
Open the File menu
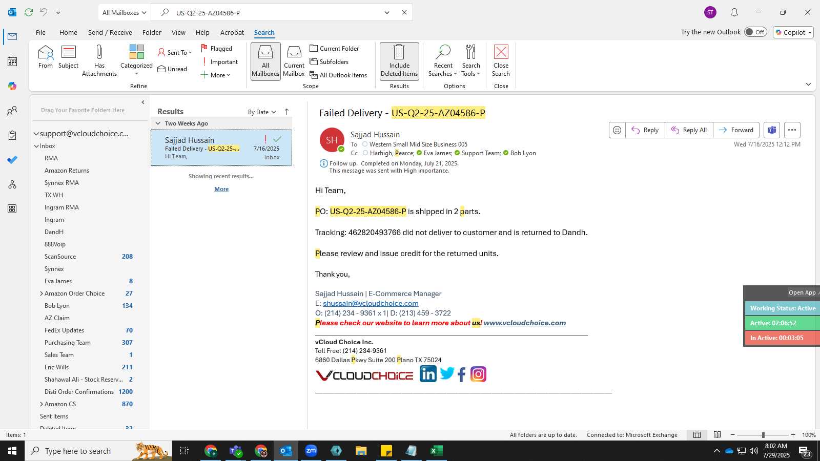[40, 32]
